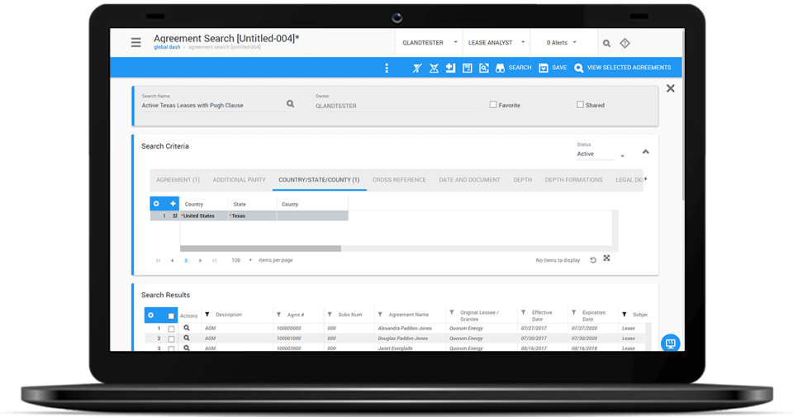Open the QLANDTESTER user dropdown
The width and height of the screenshot is (793, 417).
coord(430,43)
